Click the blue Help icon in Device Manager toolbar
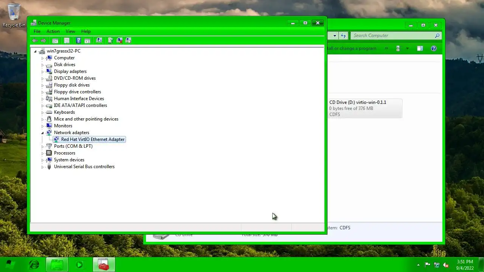This screenshot has height=272, width=484. pyautogui.click(x=79, y=40)
